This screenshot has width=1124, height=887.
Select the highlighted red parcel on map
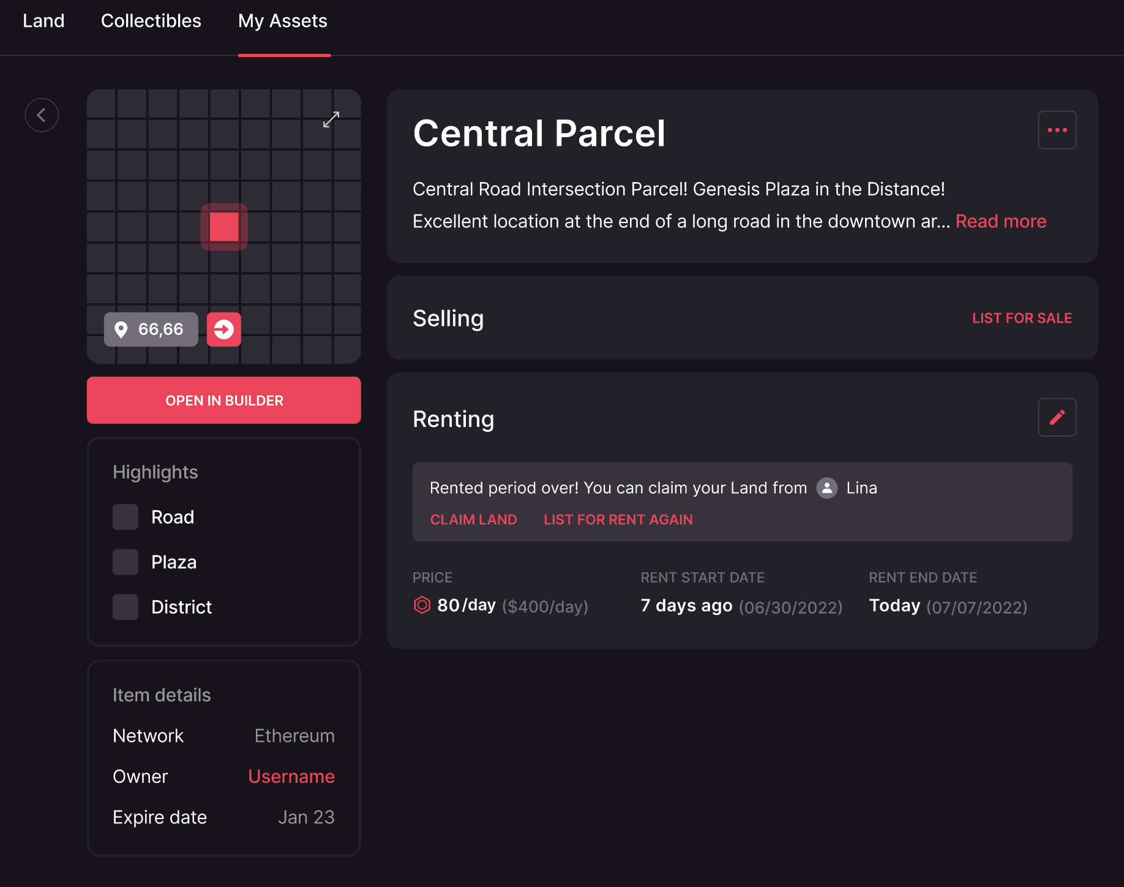(x=224, y=227)
